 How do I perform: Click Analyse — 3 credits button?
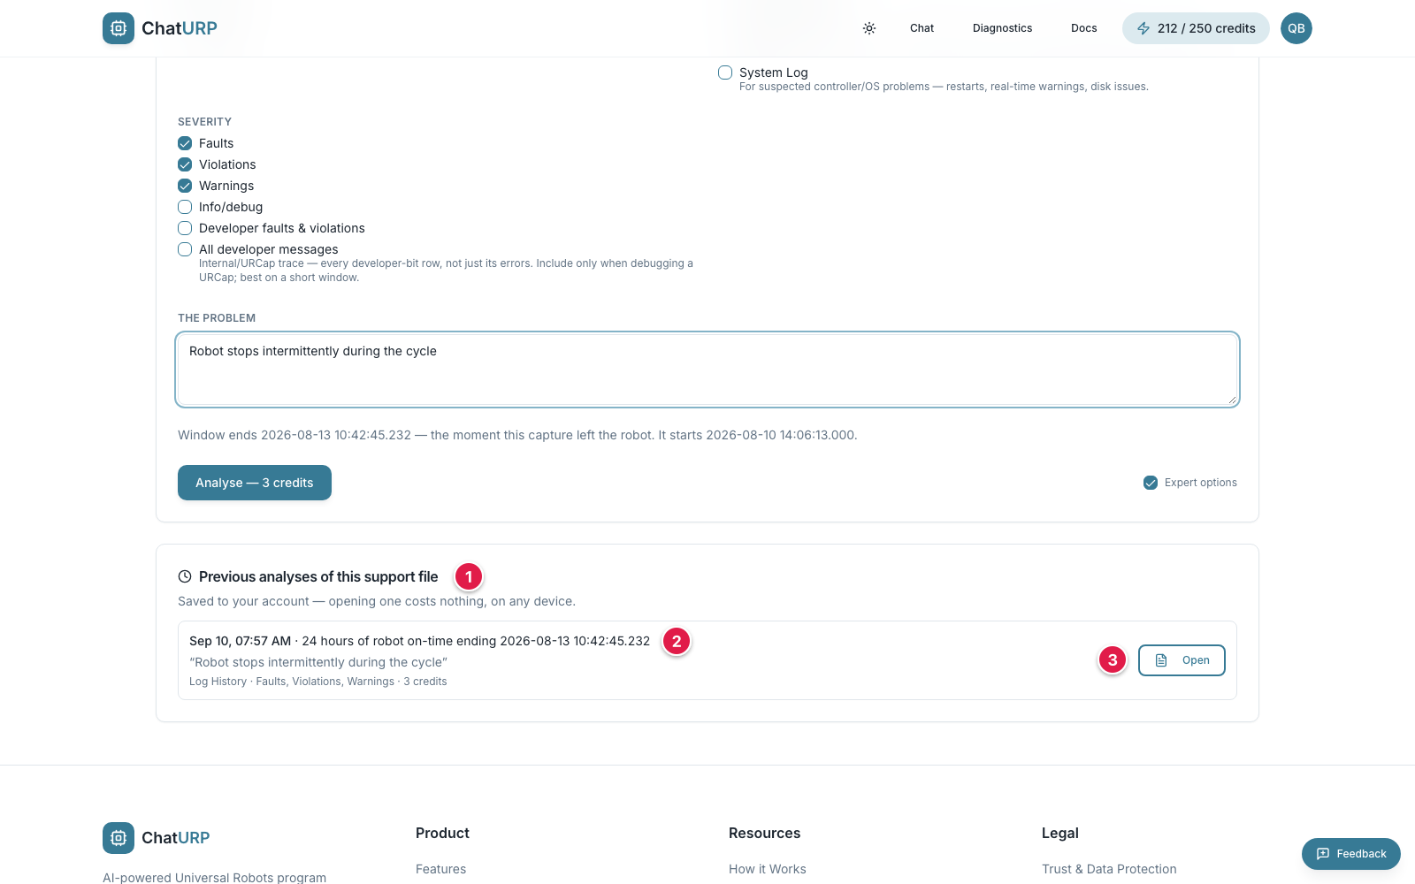pyautogui.click(x=255, y=483)
